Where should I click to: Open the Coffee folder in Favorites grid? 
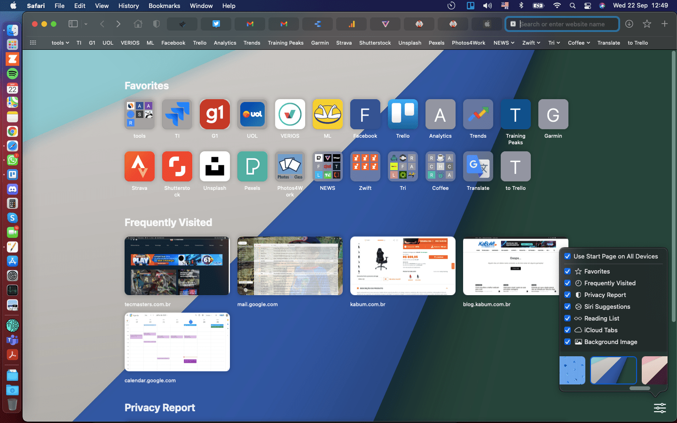pyautogui.click(x=441, y=166)
